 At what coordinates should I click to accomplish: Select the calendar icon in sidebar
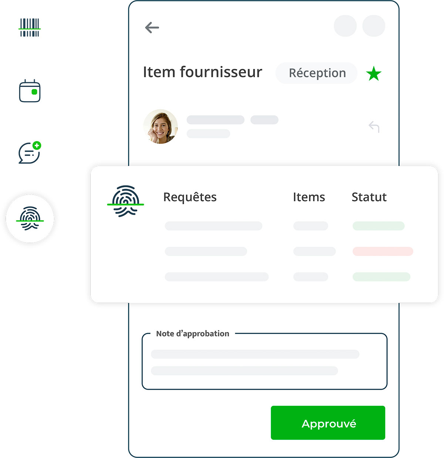pos(30,91)
